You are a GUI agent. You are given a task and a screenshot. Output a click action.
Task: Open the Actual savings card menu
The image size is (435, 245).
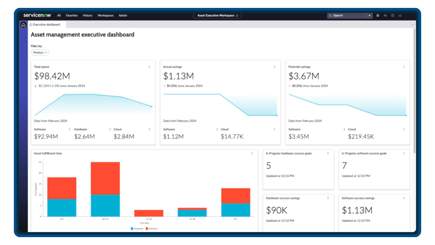(275, 67)
